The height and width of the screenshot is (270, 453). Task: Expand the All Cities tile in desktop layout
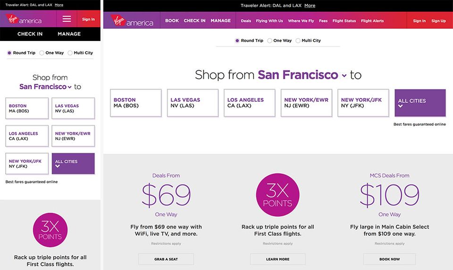(x=420, y=103)
